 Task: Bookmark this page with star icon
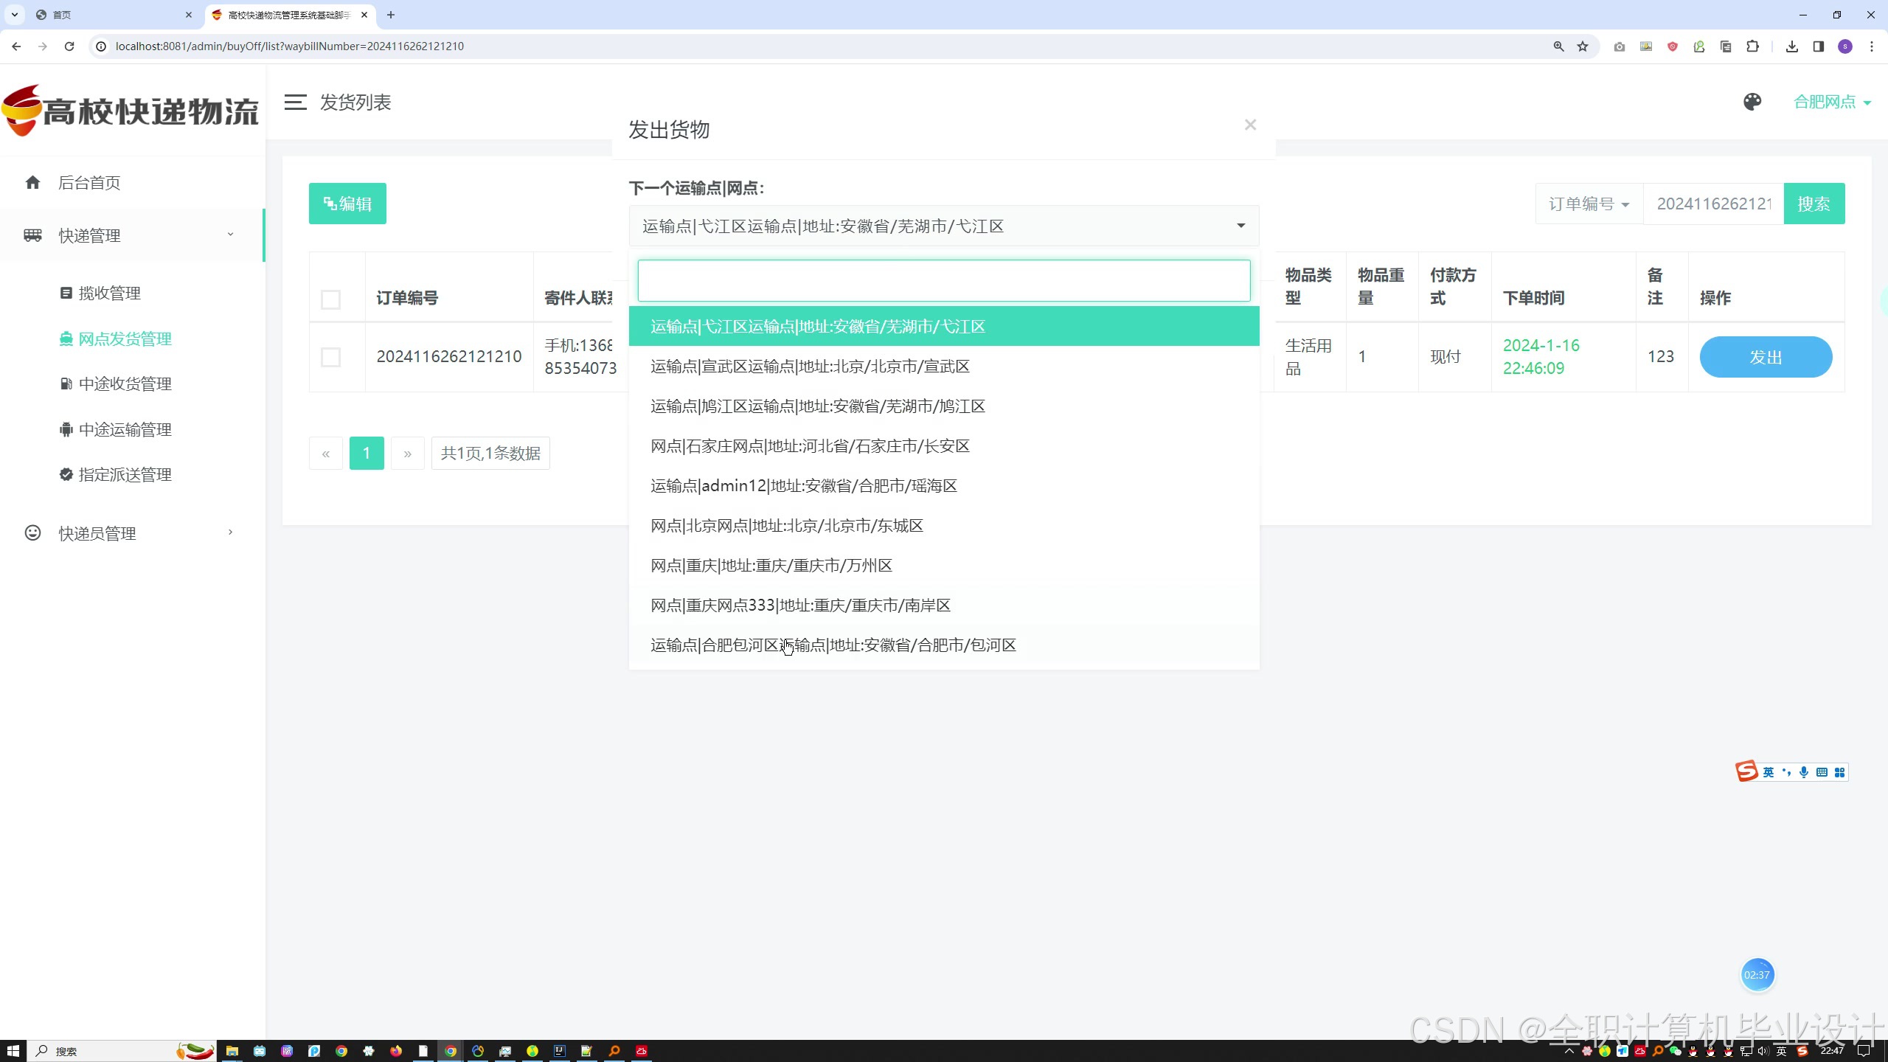pyautogui.click(x=1583, y=46)
